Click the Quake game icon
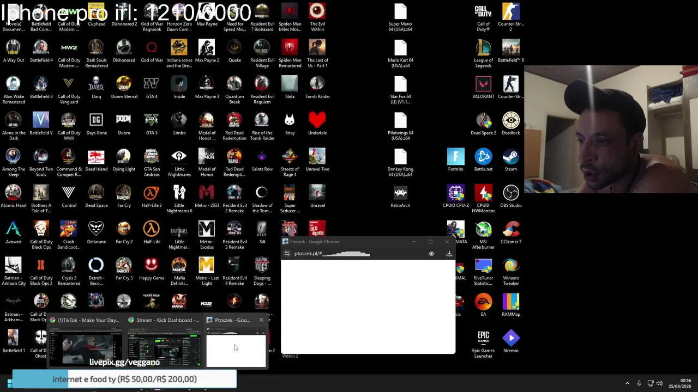The image size is (698, 392). 234,51
